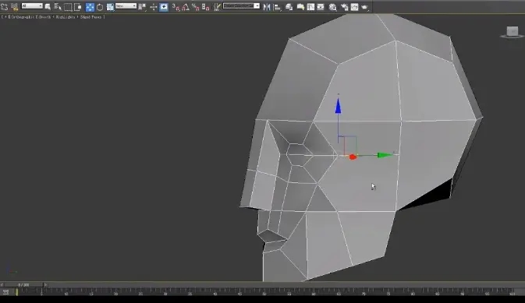Toggle the Percent Snap button
525x303 pixels.
[196, 7]
